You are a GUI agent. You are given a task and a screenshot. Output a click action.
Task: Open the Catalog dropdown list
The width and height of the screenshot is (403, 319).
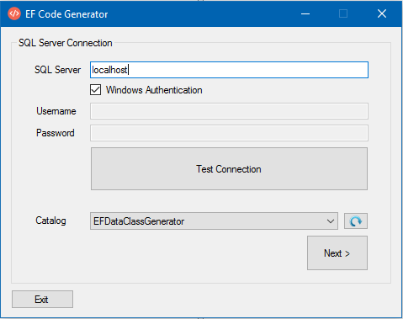(214, 221)
